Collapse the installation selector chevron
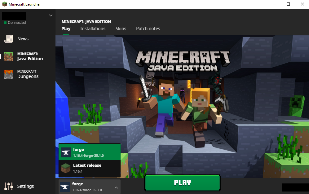 click(116, 188)
